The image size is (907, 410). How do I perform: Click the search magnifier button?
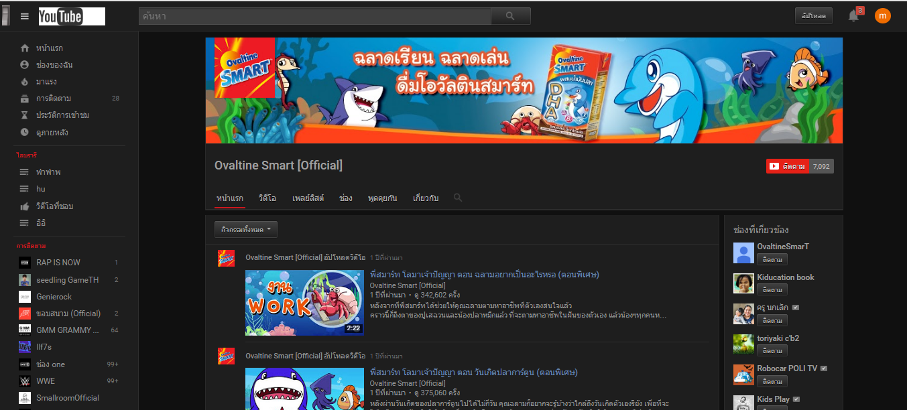[x=510, y=16]
